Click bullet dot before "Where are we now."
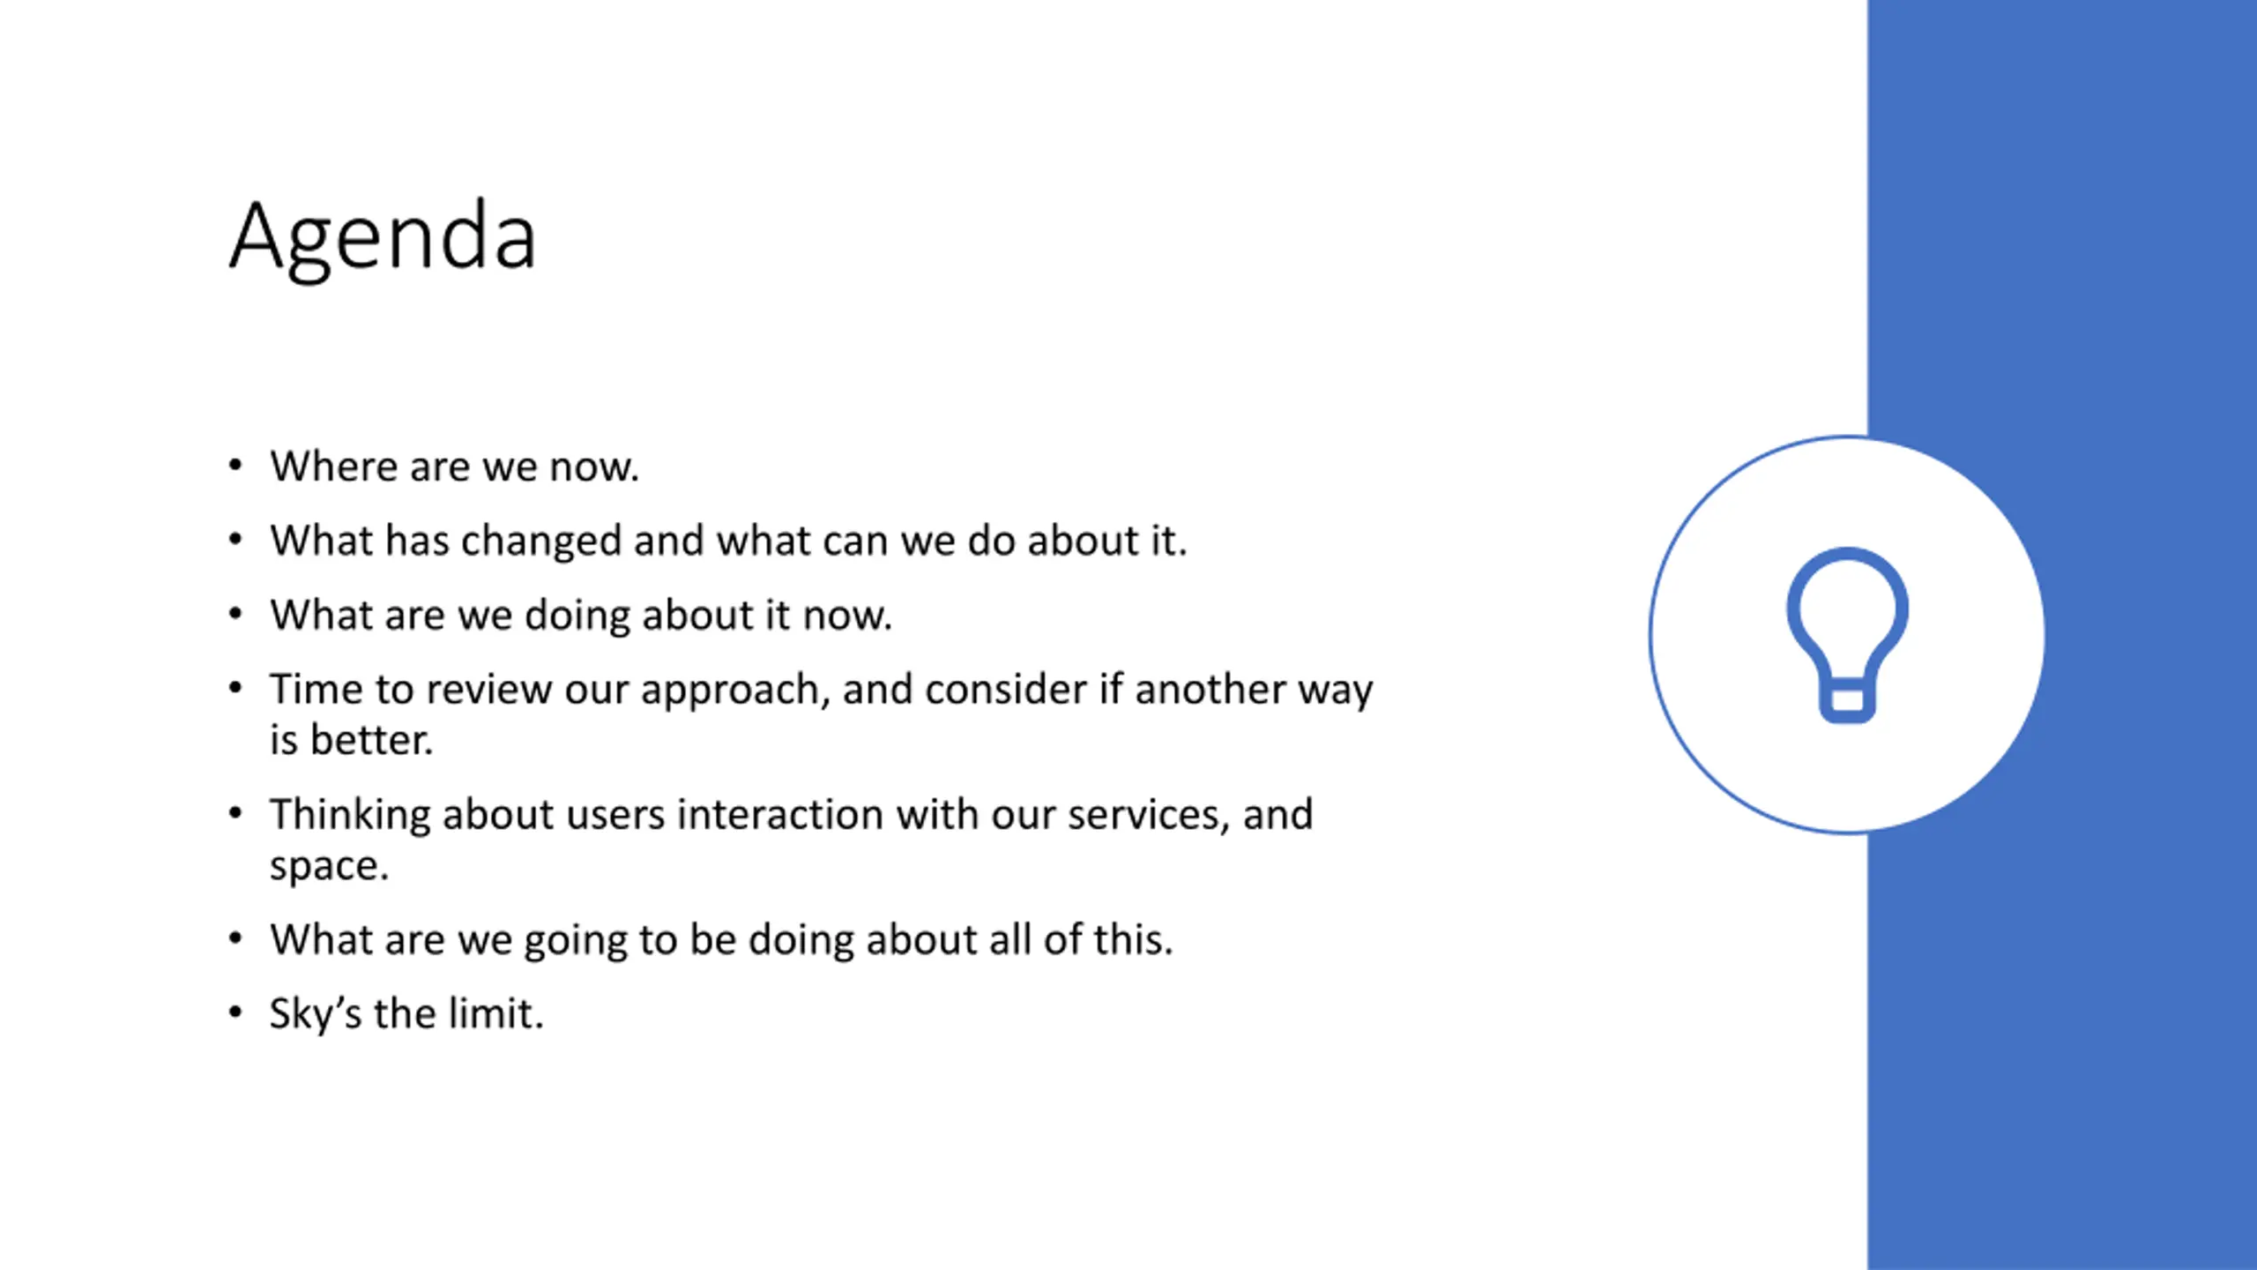This screenshot has height=1270, width=2257. pos(235,465)
